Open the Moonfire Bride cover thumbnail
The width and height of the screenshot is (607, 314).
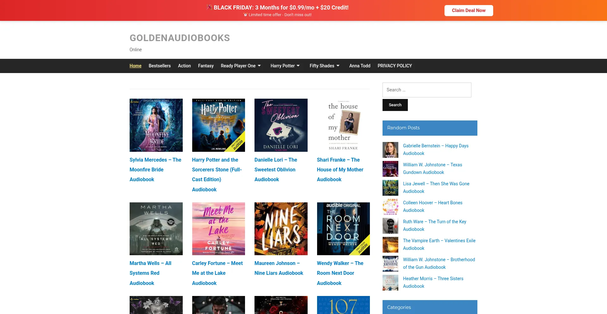[156, 125]
